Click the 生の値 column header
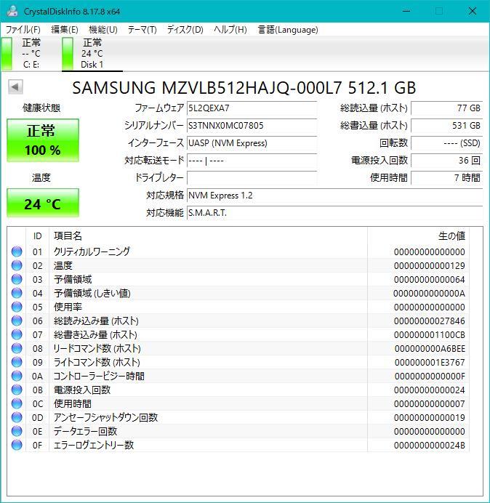490x503 pixels. pyautogui.click(x=418, y=236)
